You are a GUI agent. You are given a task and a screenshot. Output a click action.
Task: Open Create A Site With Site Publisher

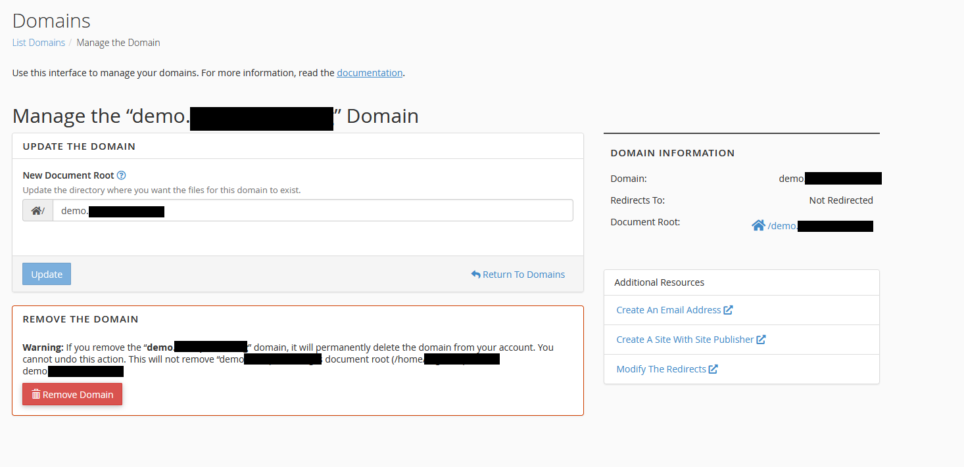coord(685,340)
